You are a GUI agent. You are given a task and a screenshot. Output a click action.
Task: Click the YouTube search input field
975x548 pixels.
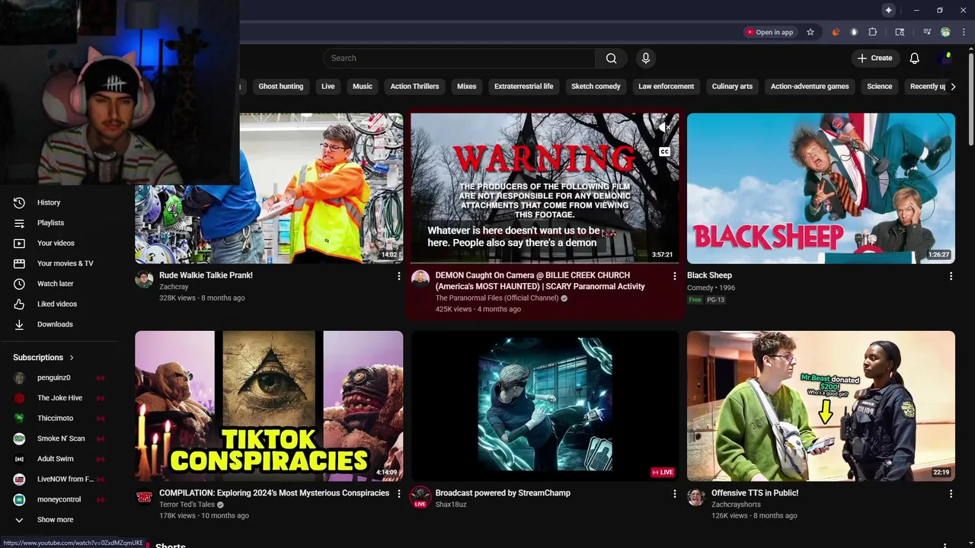click(459, 58)
